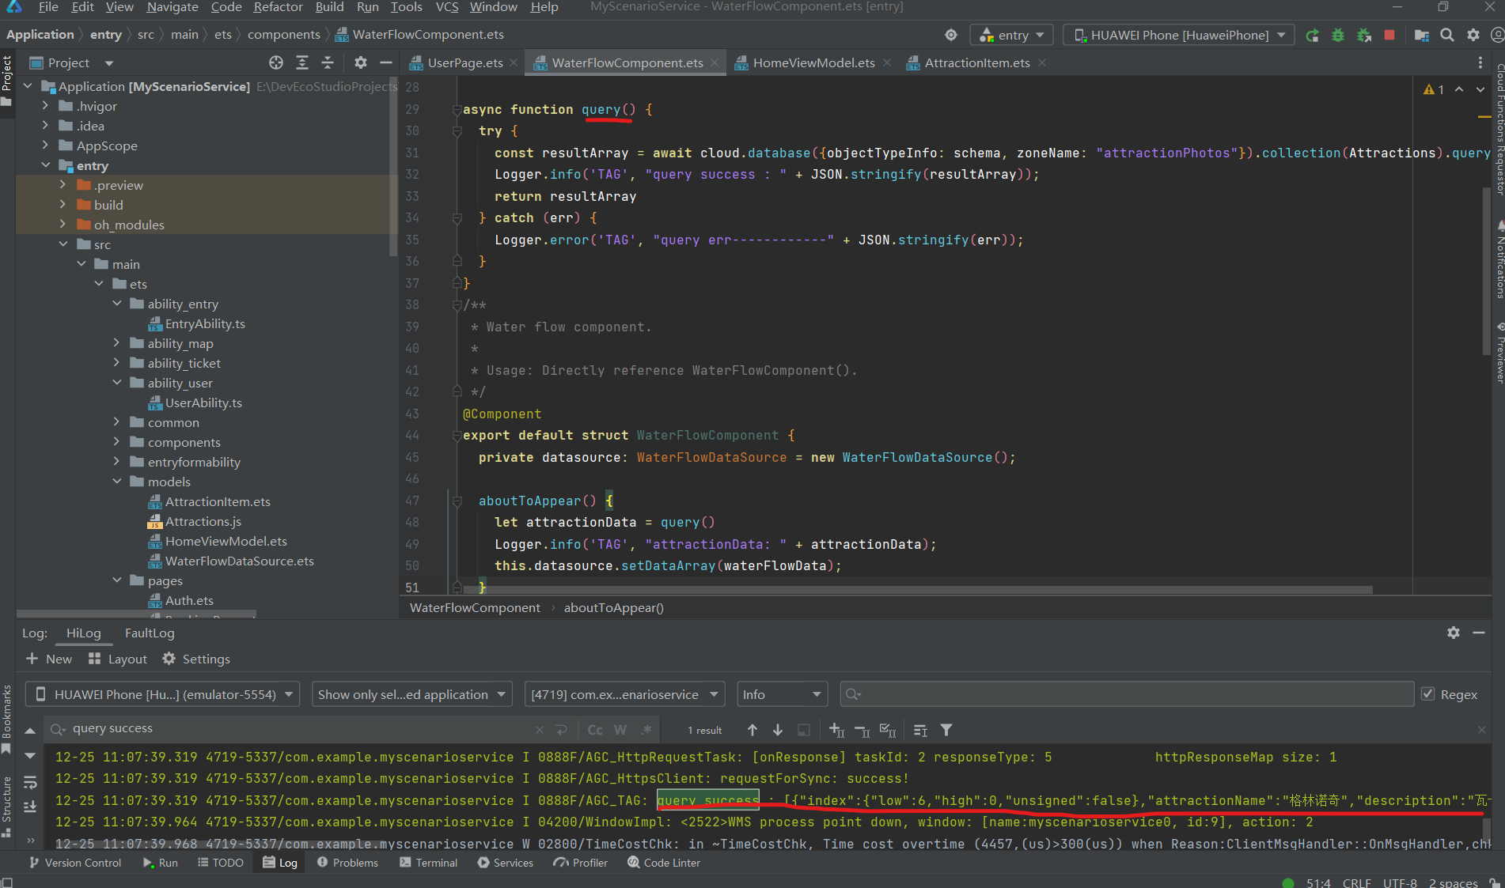Click the 'query success' log search field

293,729
